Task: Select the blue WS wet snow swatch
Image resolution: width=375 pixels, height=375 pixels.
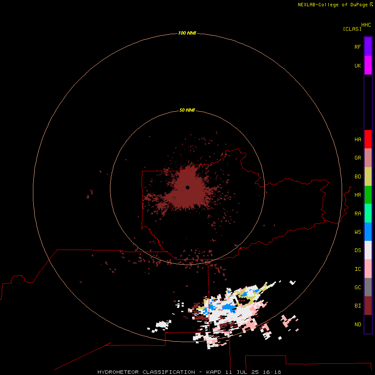Action: (368, 232)
